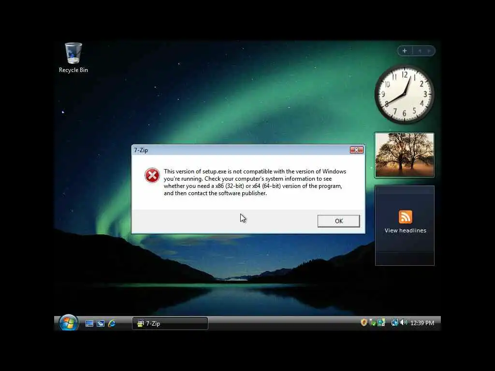Click OK in the 7-Zip error dialog
This screenshot has width=495, height=371.
coord(338,221)
